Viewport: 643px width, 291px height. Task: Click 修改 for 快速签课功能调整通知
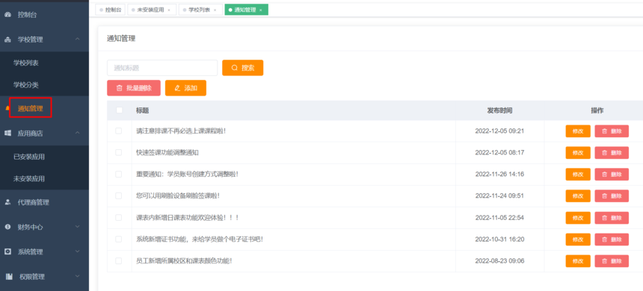578,153
